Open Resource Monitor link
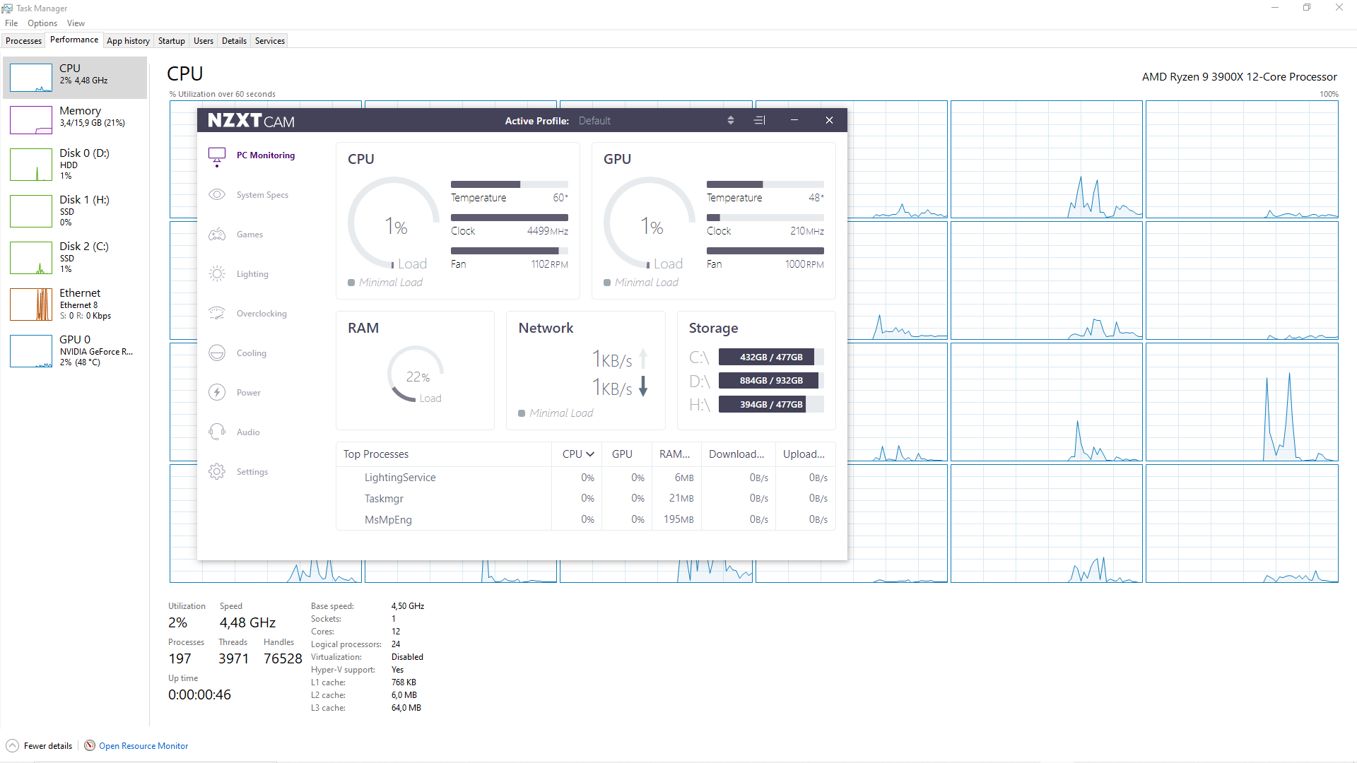 tap(143, 746)
